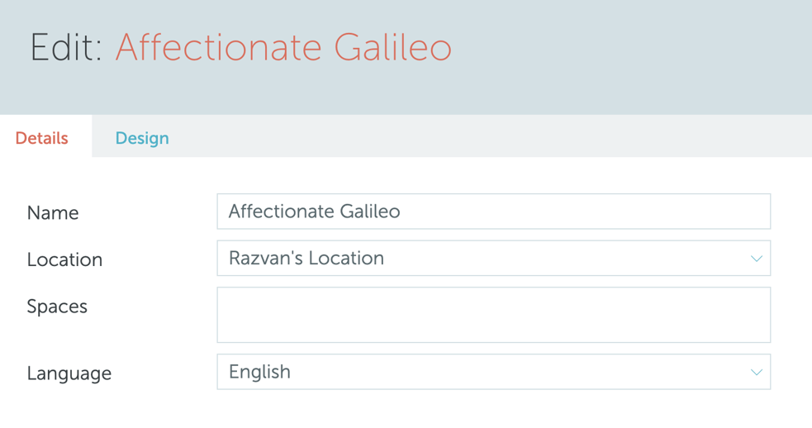This screenshot has width=812, height=428.
Task: Click the "Razvan's Location" selected value
Action: 306,259
